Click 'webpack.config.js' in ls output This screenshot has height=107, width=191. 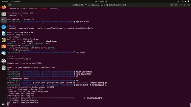tap(98, 83)
